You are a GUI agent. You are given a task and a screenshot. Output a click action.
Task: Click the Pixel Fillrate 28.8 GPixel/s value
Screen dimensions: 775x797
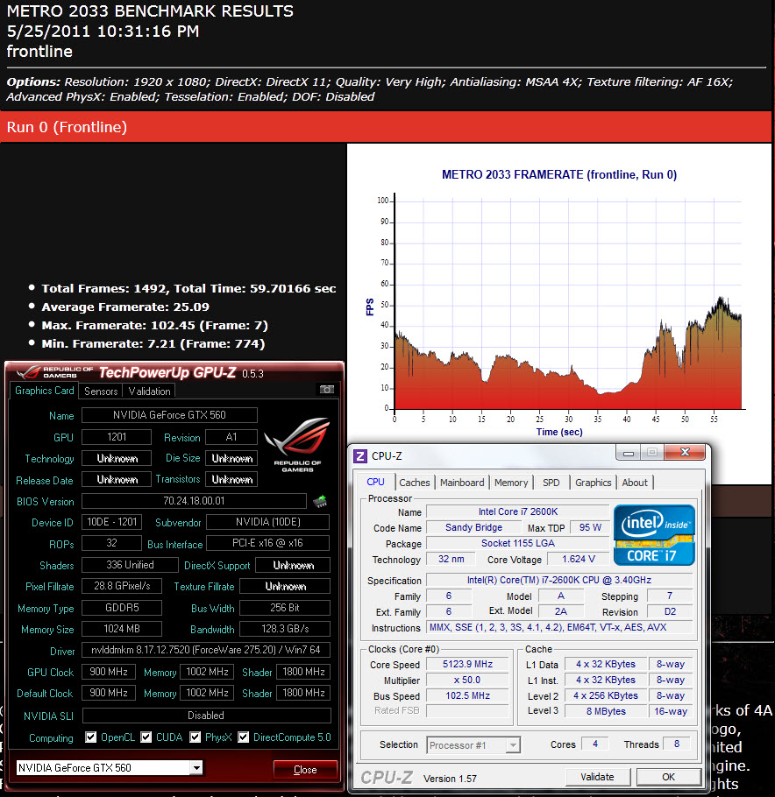click(122, 586)
